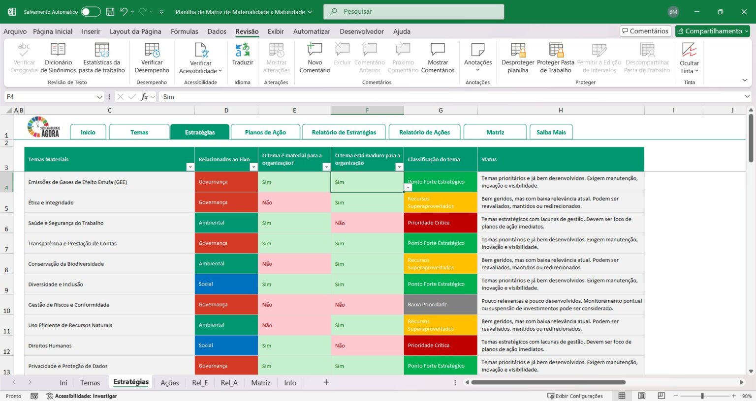
Task: Click Proteger Pasta de Trabalho icon
Action: (x=556, y=50)
